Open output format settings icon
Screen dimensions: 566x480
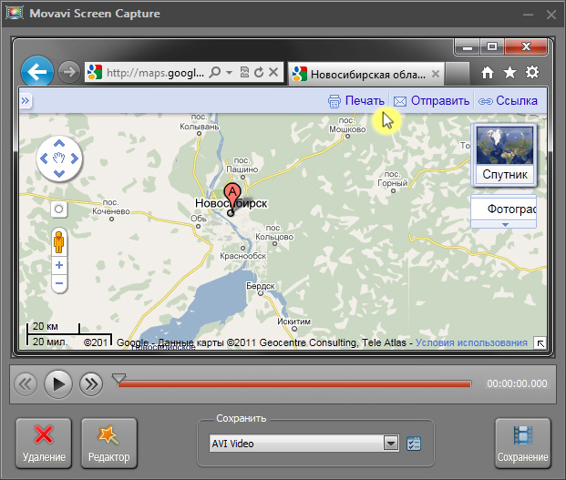tap(414, 444)
